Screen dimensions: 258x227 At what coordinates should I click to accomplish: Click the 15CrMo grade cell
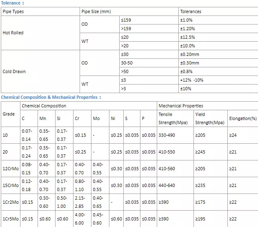[11, 185]
